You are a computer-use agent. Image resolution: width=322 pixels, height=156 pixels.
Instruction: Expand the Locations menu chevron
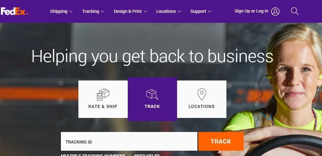[x=179, y=12]
